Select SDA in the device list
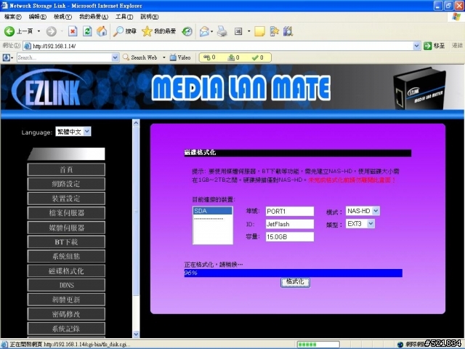This screenshot has width=465, height=349. click(x=212, y=211)
